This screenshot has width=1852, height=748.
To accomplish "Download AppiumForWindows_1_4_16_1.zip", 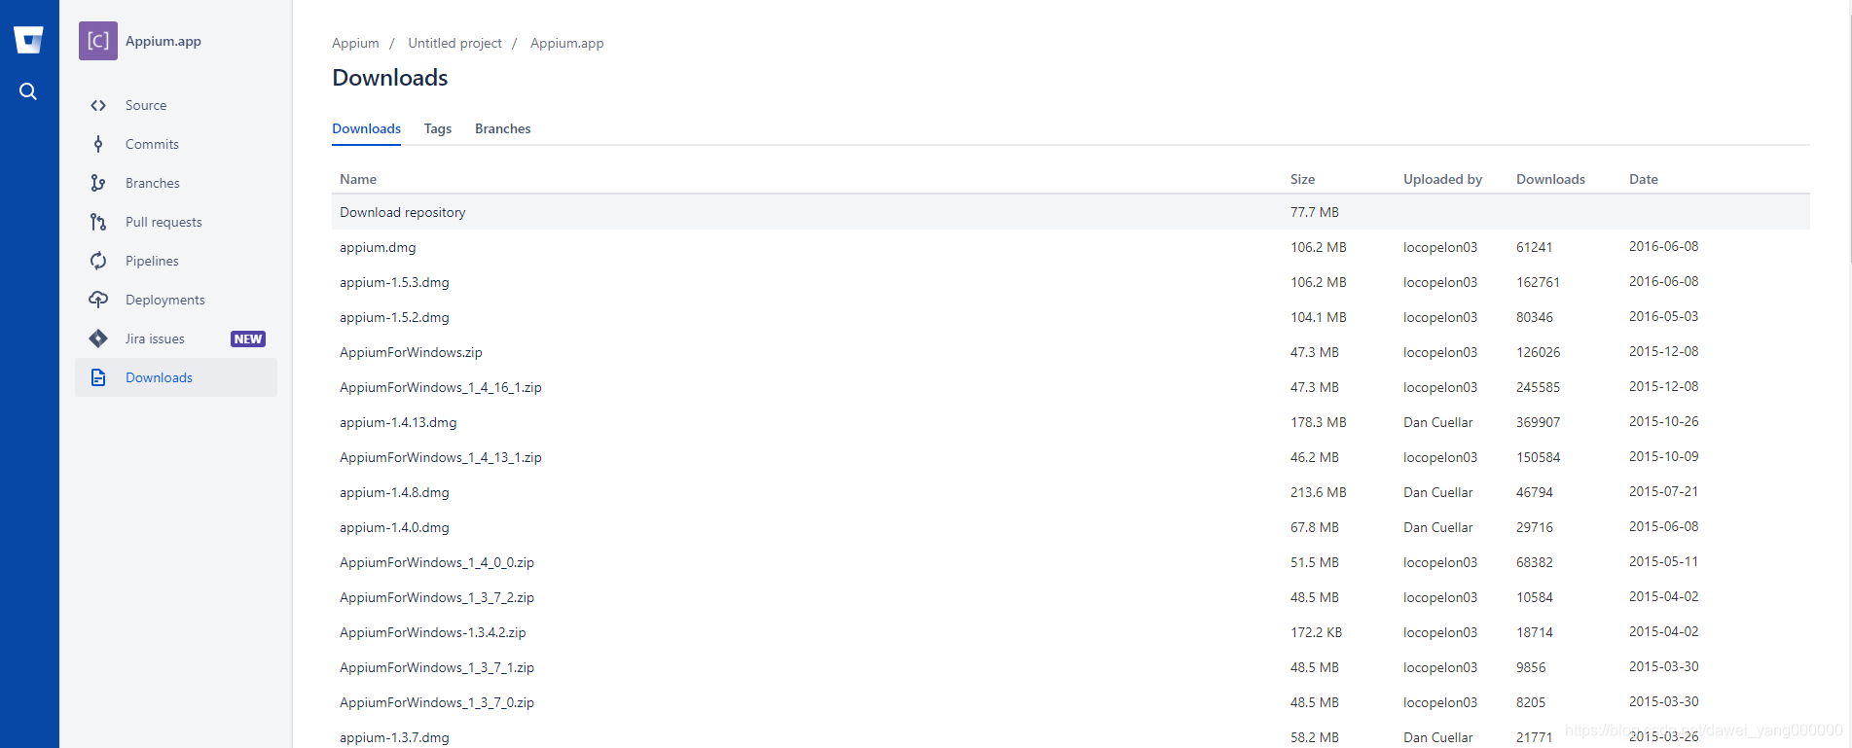I will pyautogui.click(x=441, y=387).
